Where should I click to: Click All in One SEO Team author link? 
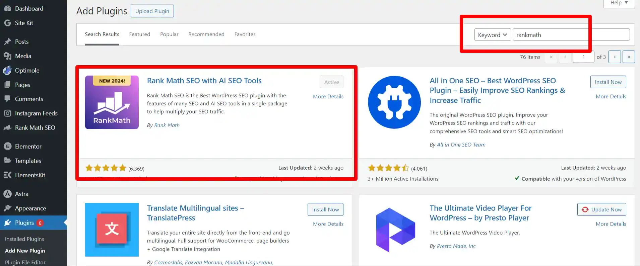461,145
